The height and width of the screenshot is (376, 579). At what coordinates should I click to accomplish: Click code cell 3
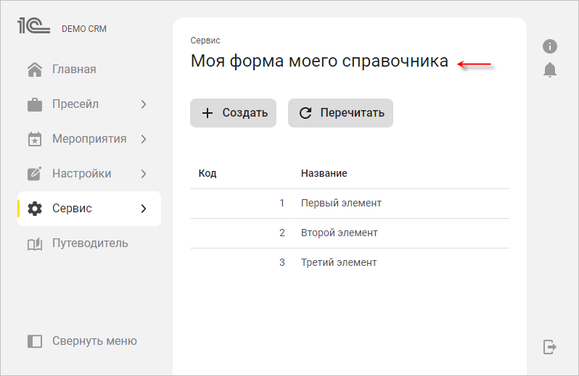click(282, 262)
